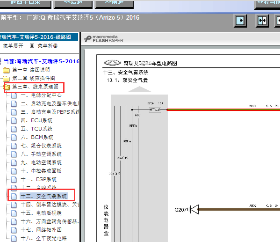280x242 pixels.
Task: Select root node 当前:奇瑞汽车-艾瑞泽5-2016
Action: pos(41,61)
